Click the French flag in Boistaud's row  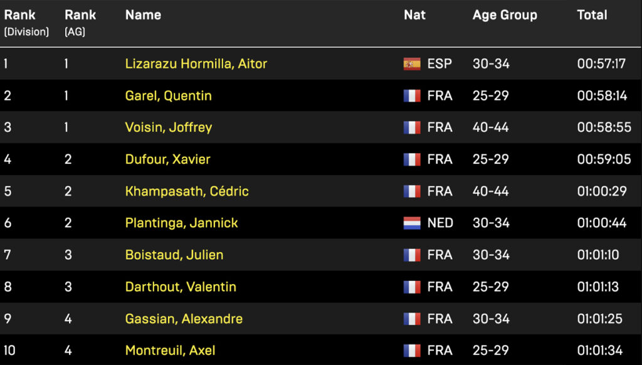pyautogui.click(x=412, y=255)
